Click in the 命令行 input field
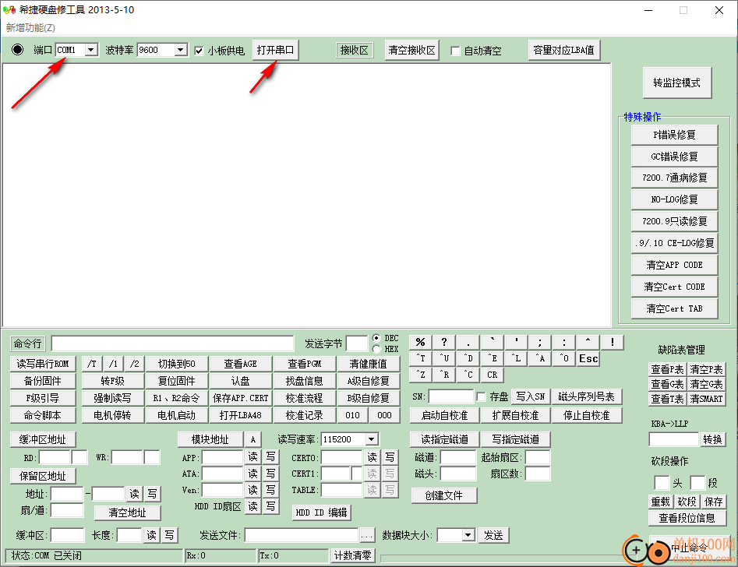 (172, 344)
